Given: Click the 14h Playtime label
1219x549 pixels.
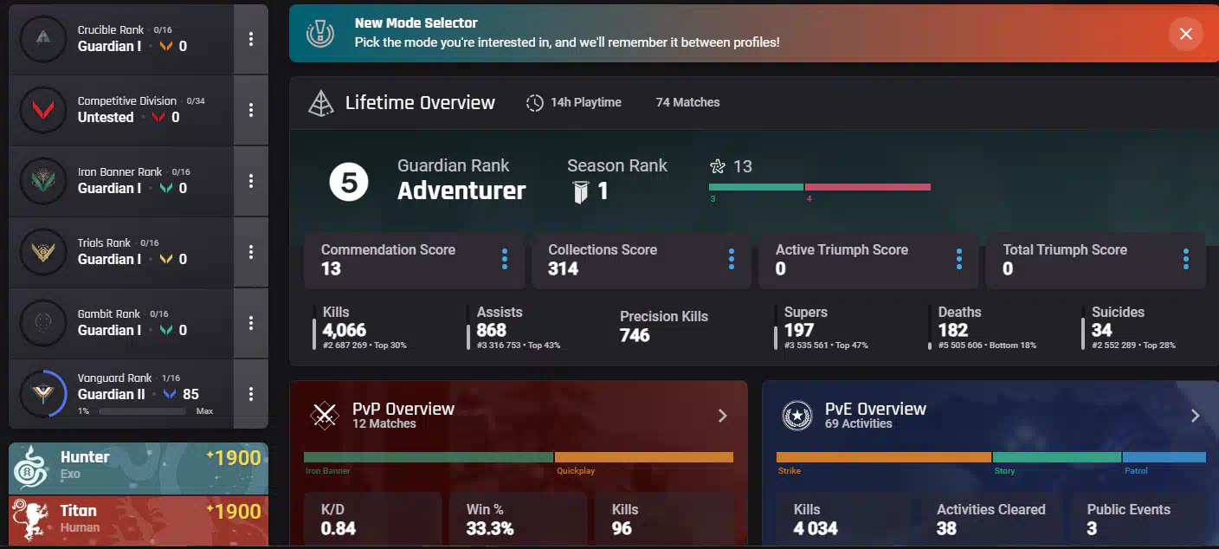Looking at the screenshot, I should (586, 102).
